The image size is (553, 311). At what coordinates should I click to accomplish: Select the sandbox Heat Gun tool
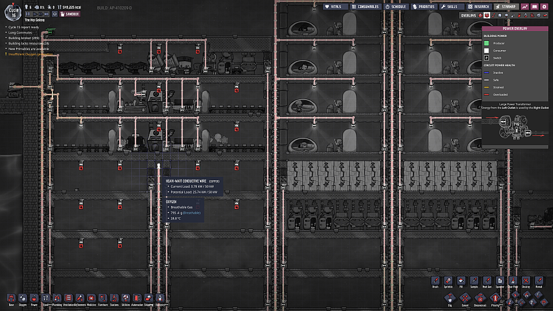click(486, 280)
